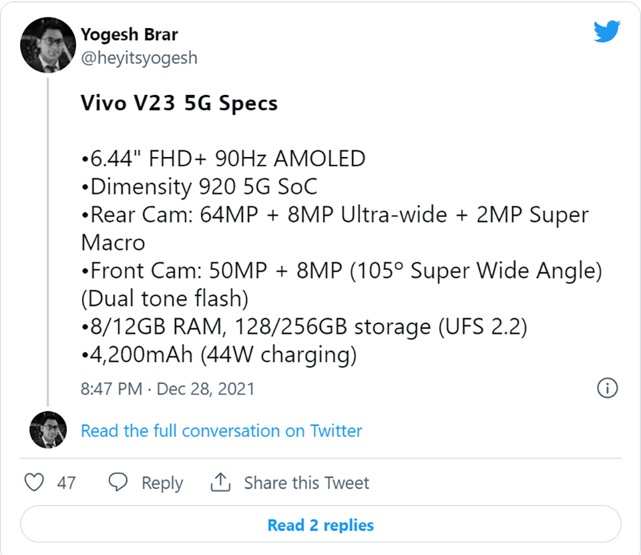Screen dimensions: 641x555
Task: Click the share arrow icon
Action: click(x=220, y=482)
